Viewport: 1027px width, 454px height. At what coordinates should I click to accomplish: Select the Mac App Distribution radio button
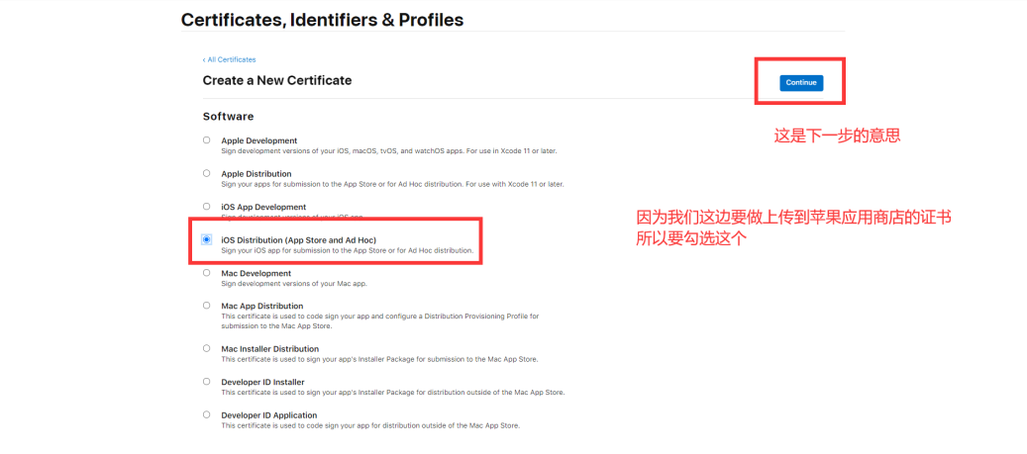(206, 305)
